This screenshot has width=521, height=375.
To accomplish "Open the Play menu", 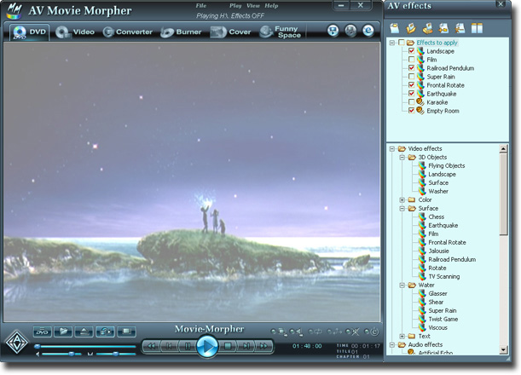I will (x=235, y=6).
